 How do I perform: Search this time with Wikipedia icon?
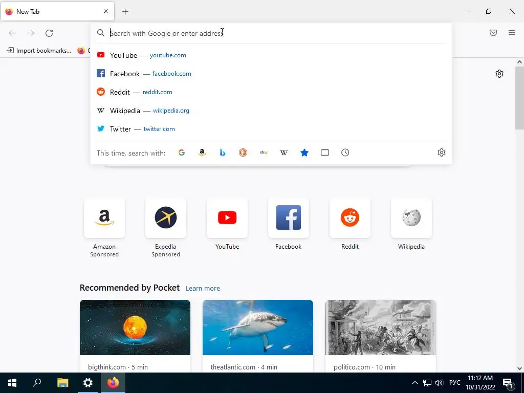[x=283, y=152]
